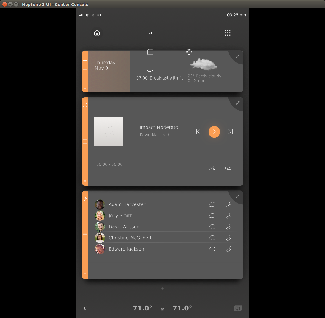Expand the music player widget
The height and width of the screenshot is (318, 325).
(238, 103)
